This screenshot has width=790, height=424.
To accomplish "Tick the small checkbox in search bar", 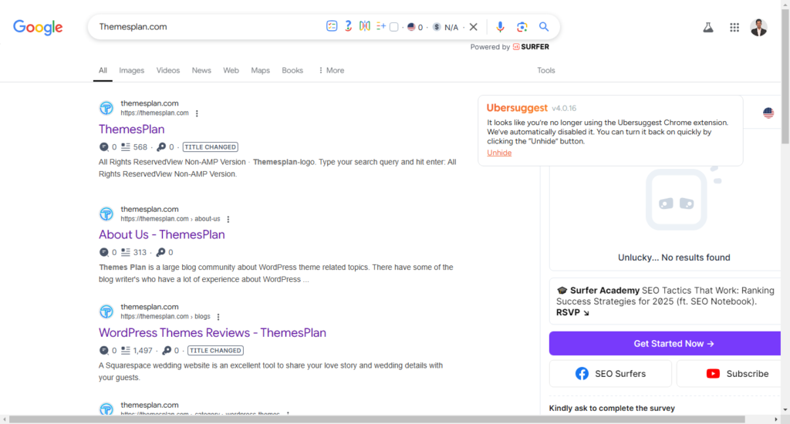I will [x=394, y=27].
